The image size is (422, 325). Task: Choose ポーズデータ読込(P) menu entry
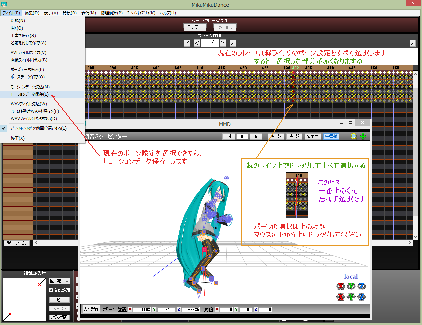pyautogui.click(x=42, y=69)
